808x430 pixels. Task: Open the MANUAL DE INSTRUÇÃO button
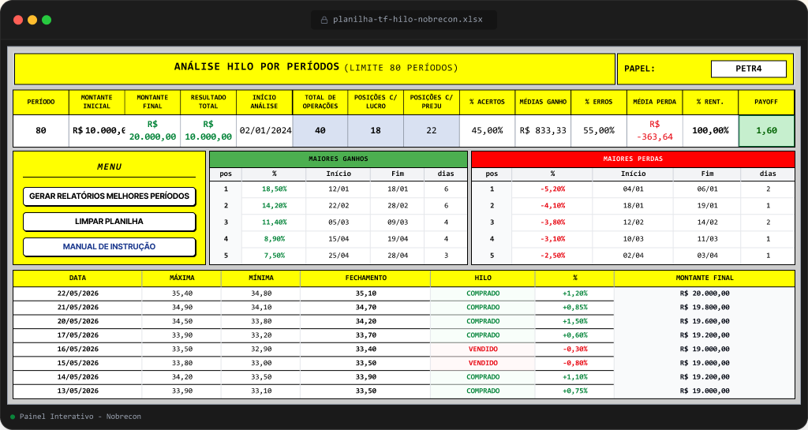tap(110, 247)
